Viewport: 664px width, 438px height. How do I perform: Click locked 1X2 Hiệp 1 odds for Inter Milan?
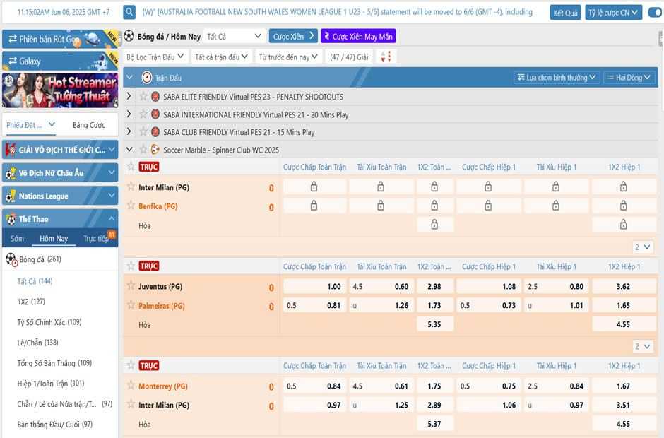click(623, 187)
